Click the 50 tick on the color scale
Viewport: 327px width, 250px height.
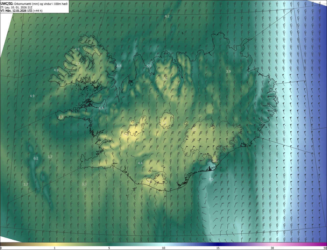click(x=325, y=248)
